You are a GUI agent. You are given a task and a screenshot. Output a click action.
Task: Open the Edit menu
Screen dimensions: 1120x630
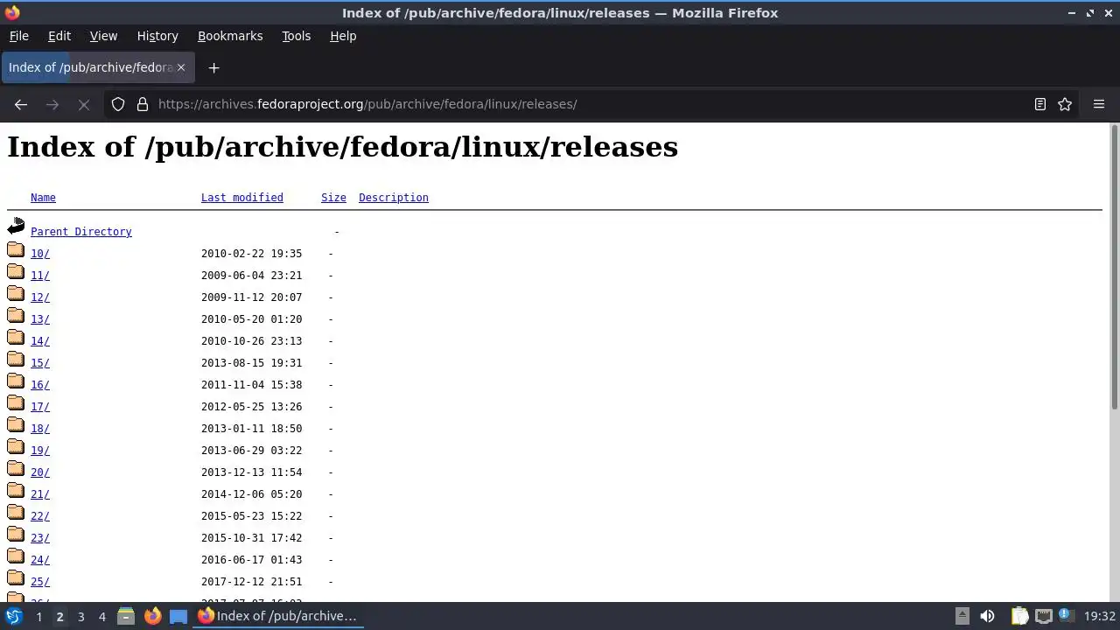coord(59,36)
